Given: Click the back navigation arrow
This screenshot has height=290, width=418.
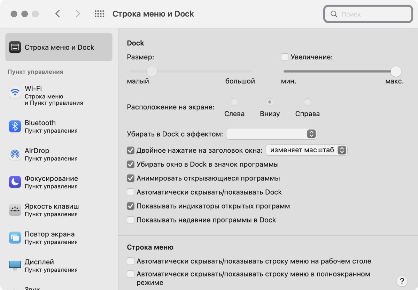Looking at the screenshot, I should (x=58, y=14).
